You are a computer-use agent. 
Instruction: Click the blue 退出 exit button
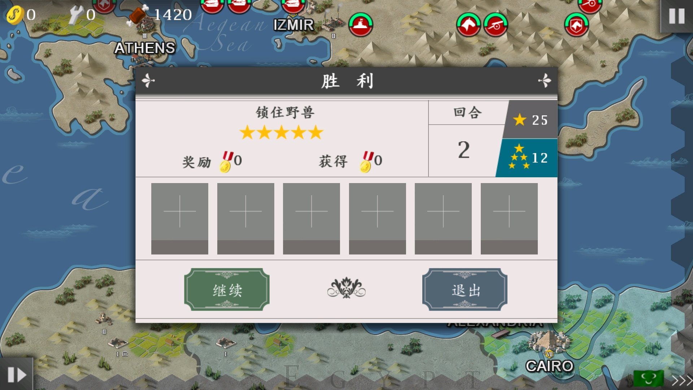pos(465,290)
